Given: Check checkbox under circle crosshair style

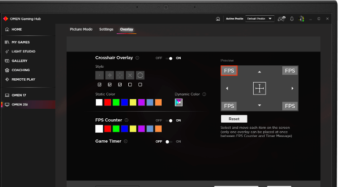Looking at the screenshot, I should click(140, 85).
